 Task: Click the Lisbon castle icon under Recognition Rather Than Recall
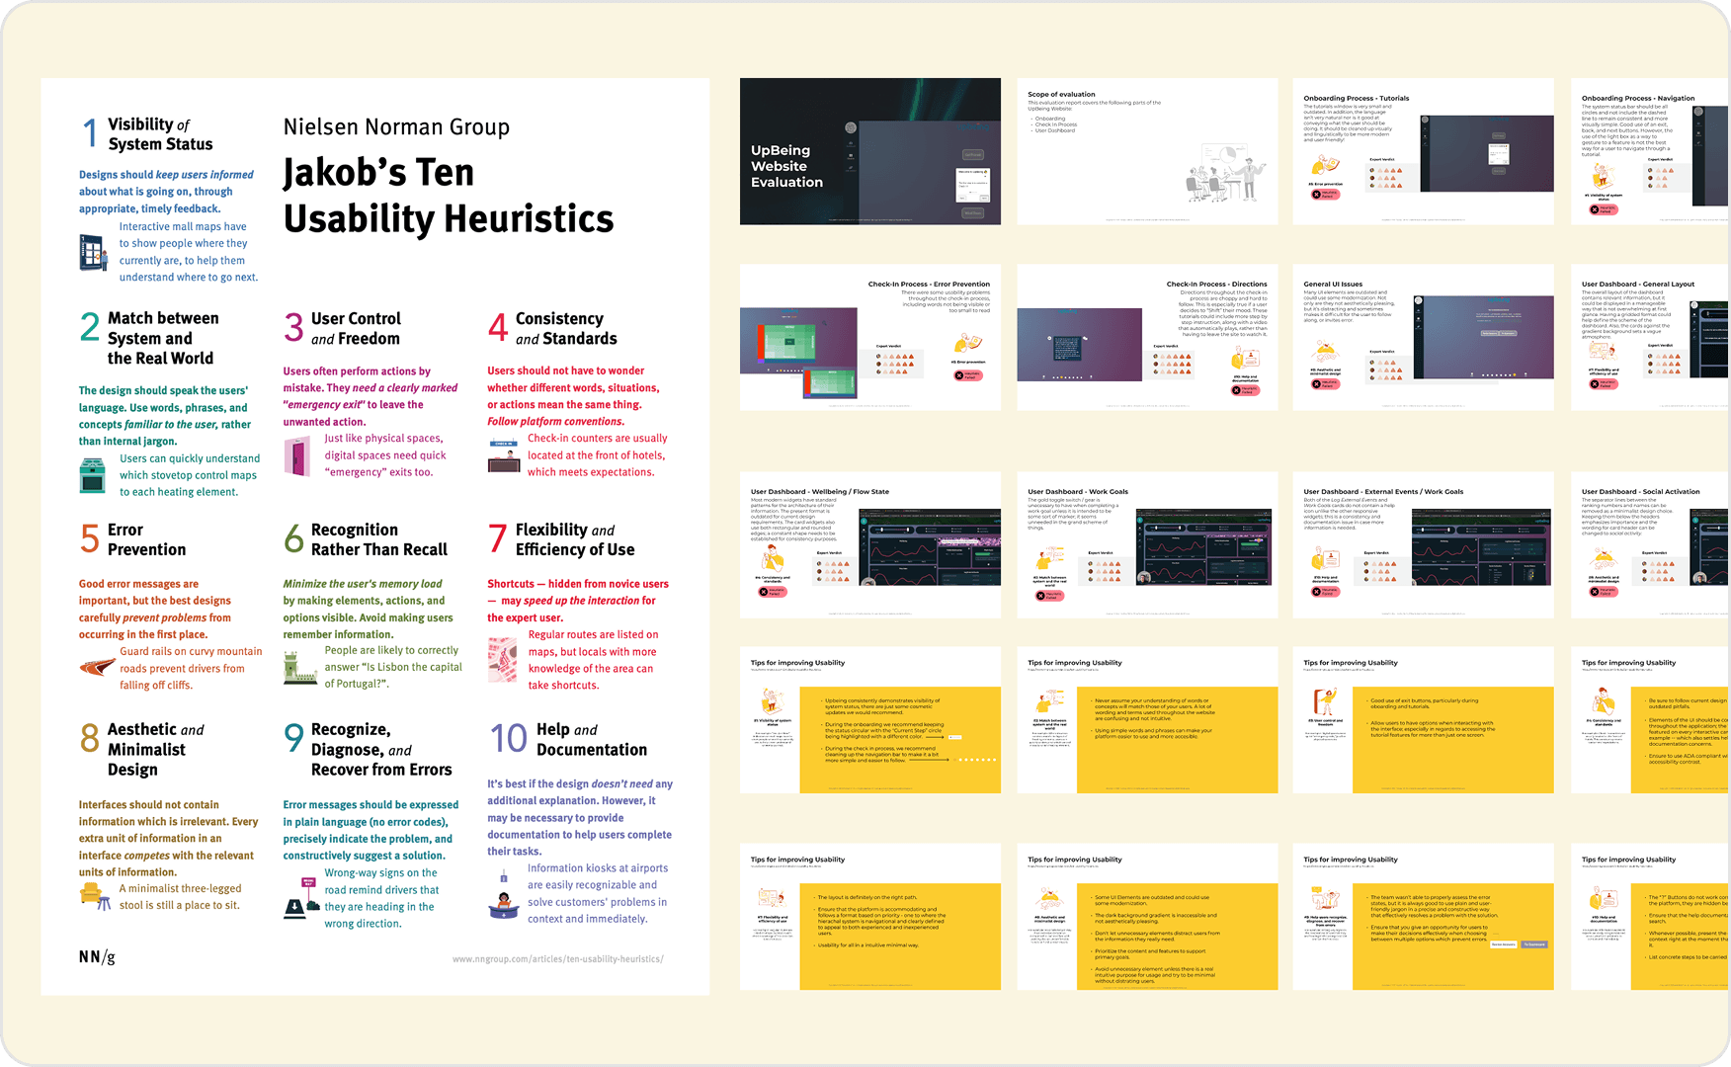(x=299, y=668)
